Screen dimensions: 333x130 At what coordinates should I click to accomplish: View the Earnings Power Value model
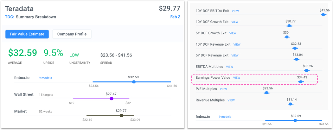coord(237,78)
